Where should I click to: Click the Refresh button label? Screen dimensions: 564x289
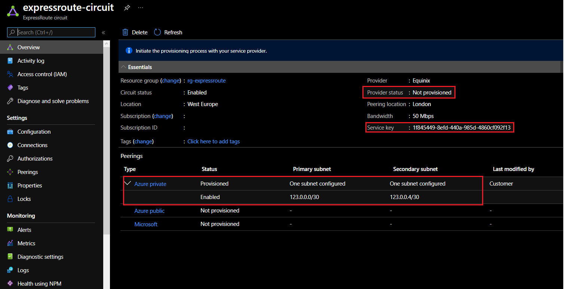coord(173,32)
